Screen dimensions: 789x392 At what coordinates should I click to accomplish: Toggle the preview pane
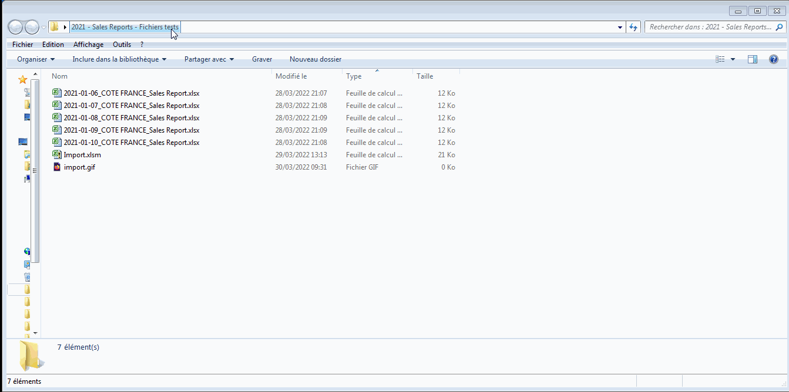tap(753, 59)
